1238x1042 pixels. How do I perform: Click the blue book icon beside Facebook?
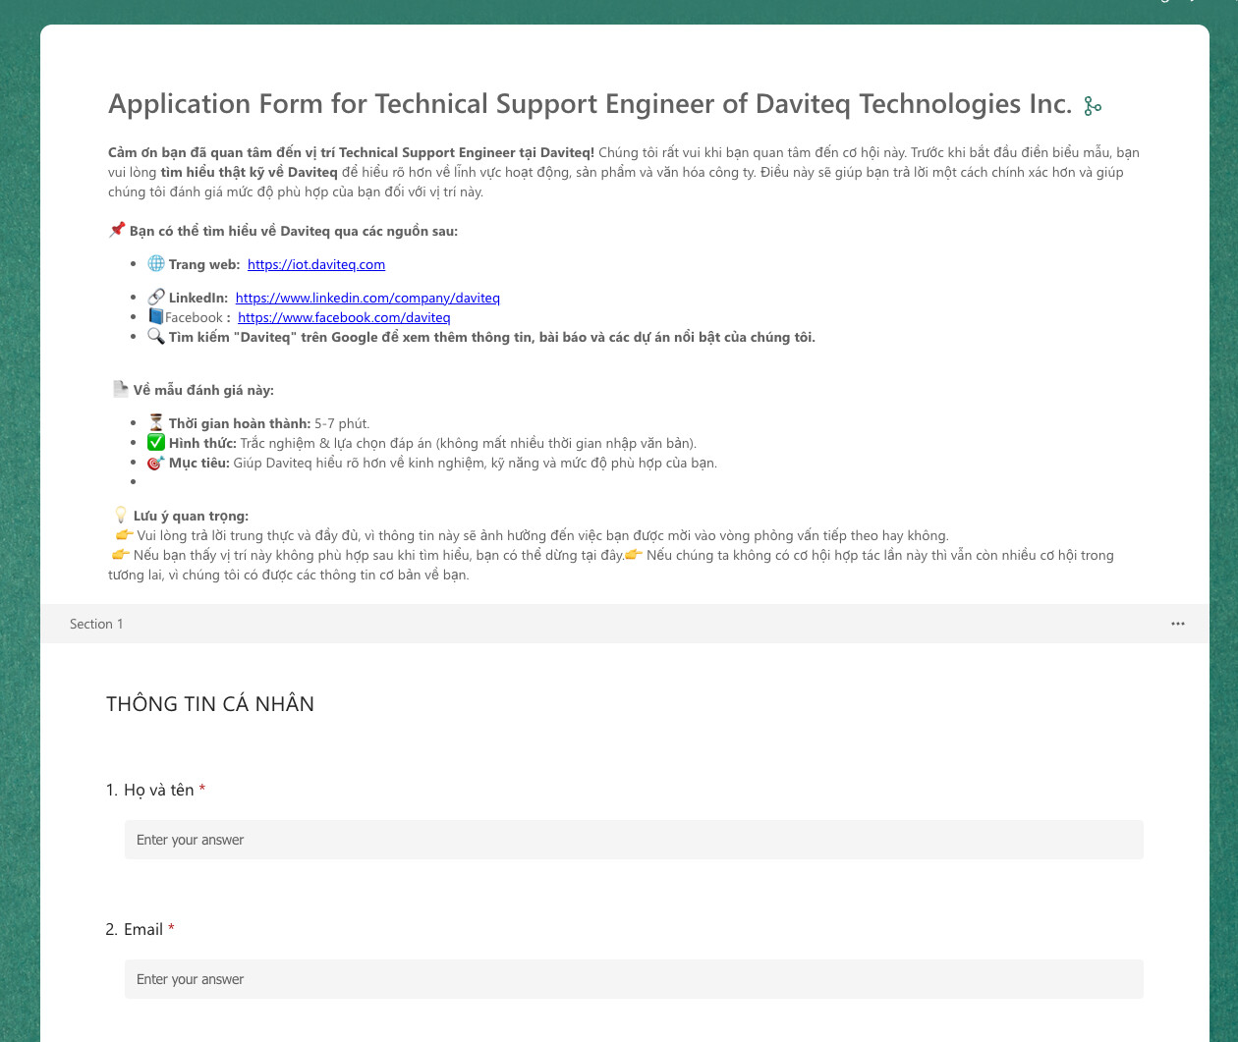click(x=155, y=316)
